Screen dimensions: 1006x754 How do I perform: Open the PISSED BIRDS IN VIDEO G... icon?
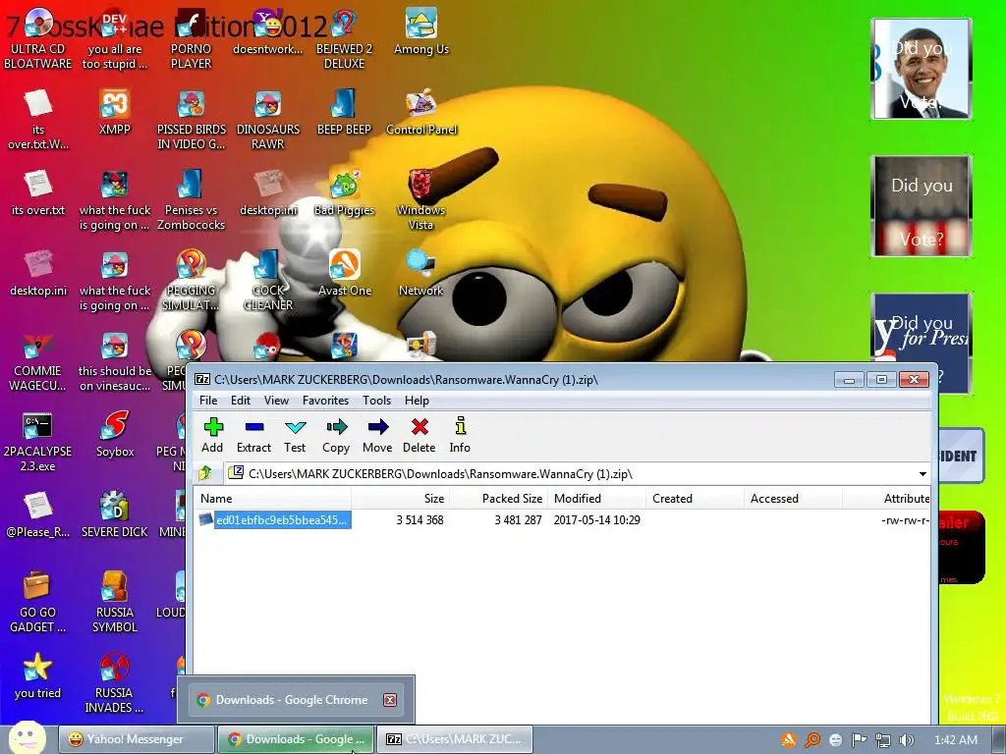(x=192, y=119)
